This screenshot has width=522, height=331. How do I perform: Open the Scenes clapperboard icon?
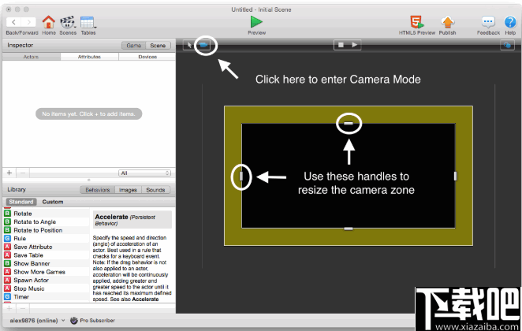click(68, 22)
